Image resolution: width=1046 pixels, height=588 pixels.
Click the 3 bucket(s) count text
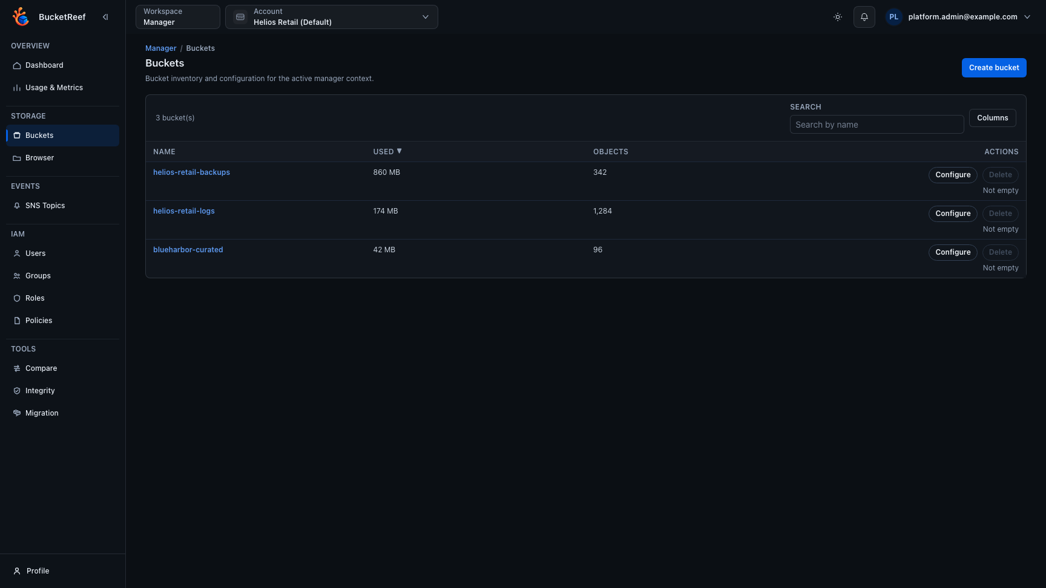[x=175, y=118]
